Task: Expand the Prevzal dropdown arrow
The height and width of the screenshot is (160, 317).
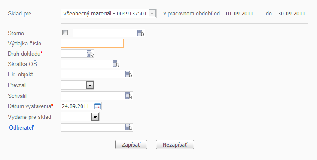Action: (90, 85)
